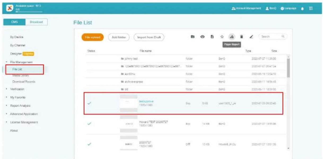Viewport: 323px width, 159px height.
Task: Expand the Verification section
Action: (x=17, y=89)
